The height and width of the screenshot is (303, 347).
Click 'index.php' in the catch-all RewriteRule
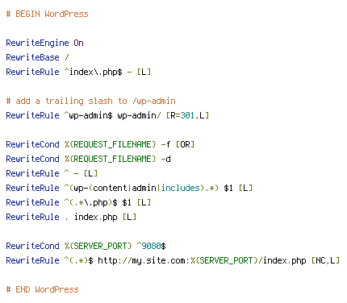point(96,217)
